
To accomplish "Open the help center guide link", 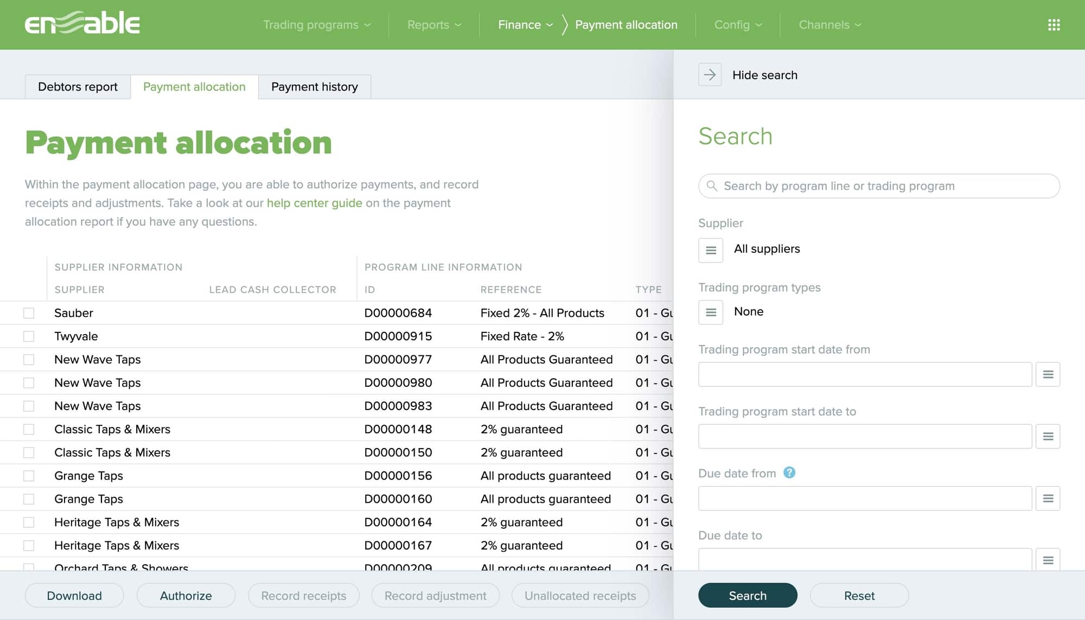I will (315, 203).
